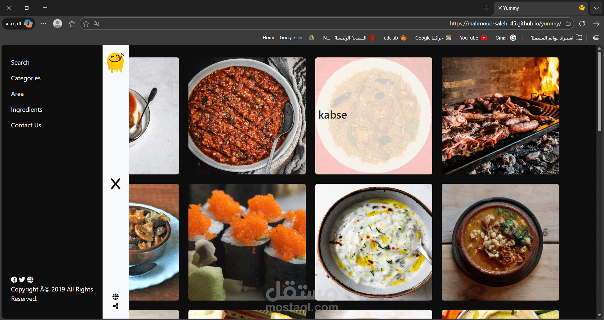Open the Copilot chat icon in the toolbar
Viewport: 604px width, 320px height.
(x=18, y=23)
